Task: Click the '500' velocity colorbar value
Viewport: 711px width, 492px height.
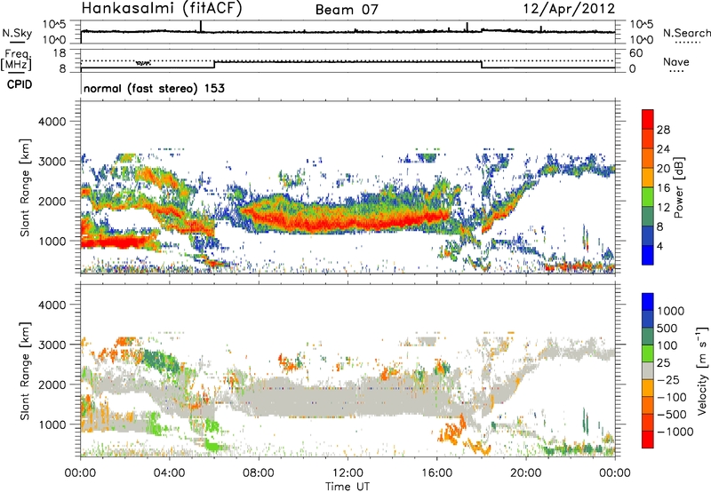Action: tap(667, 329)
